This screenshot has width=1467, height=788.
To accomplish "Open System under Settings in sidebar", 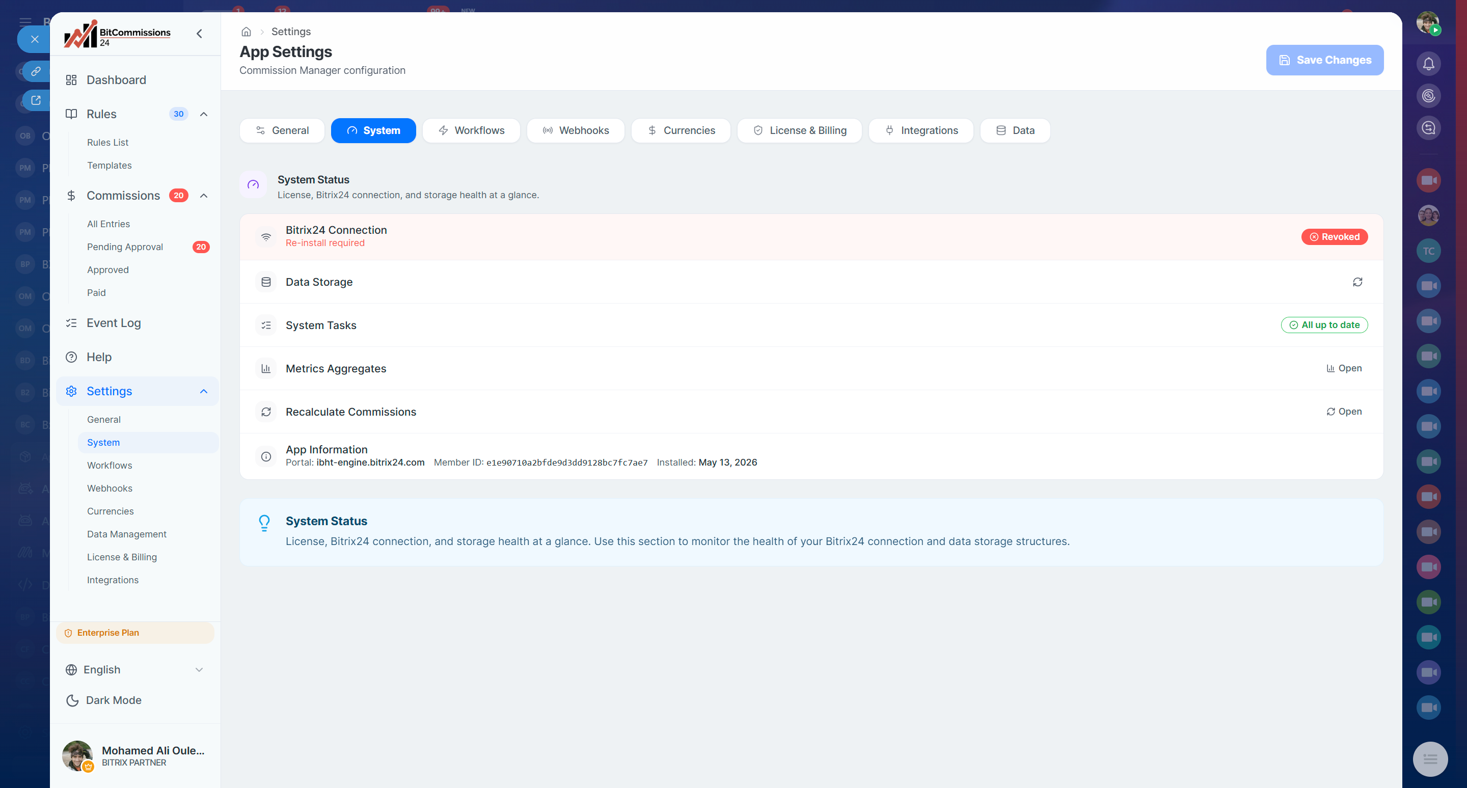I will coord(148,443).
